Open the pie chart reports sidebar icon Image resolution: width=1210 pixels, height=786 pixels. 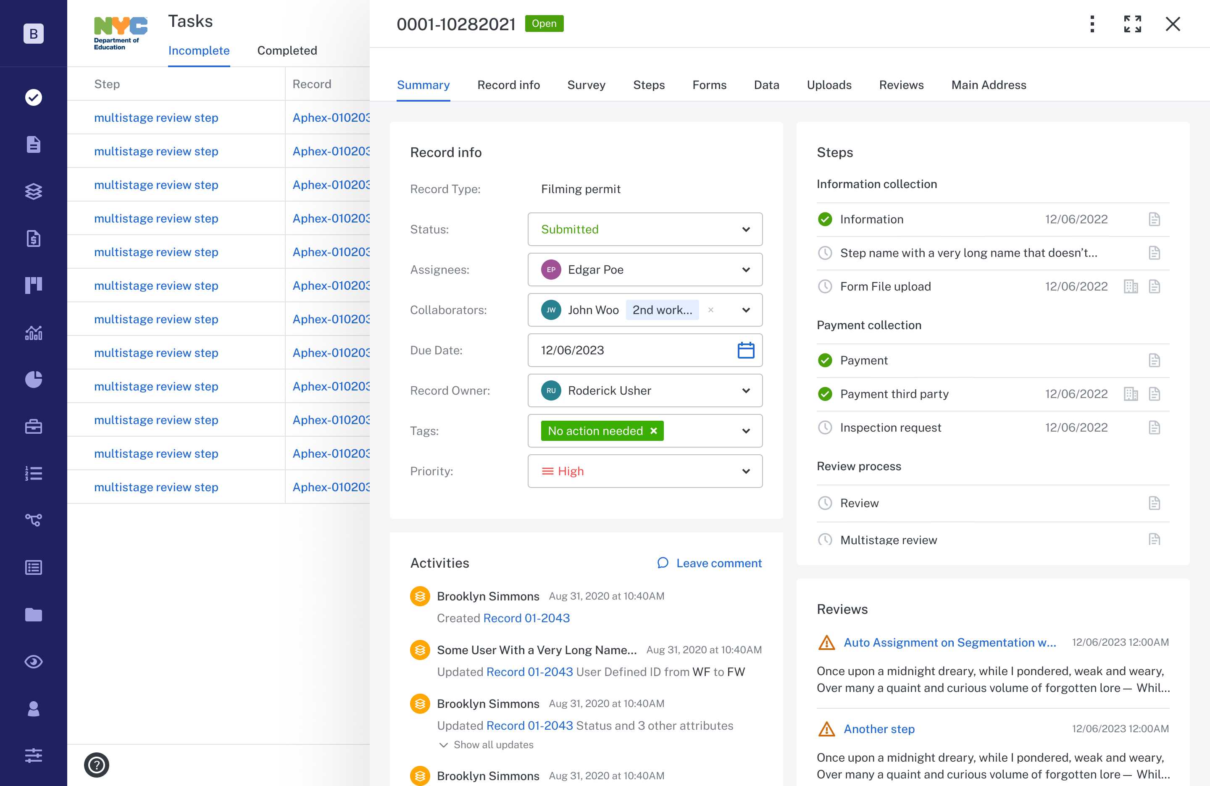(34, 379)
